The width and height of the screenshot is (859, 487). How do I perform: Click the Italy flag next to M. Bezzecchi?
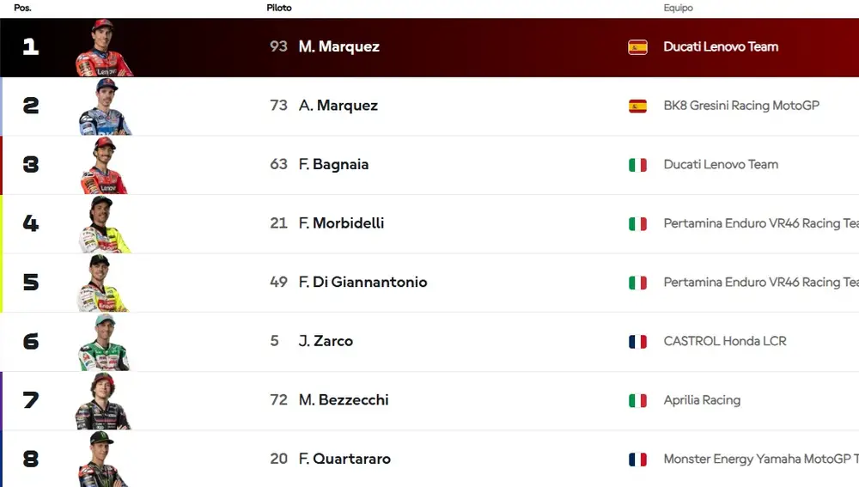pos(637,400)
